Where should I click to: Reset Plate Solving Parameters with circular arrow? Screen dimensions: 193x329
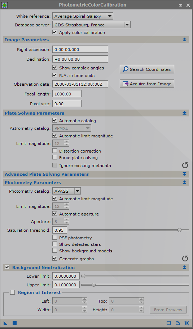pyautogui.click(x=185, y=165)
